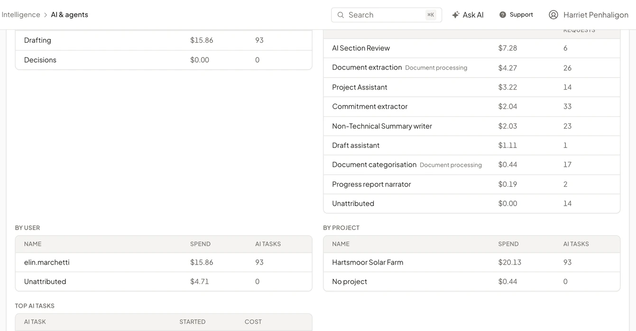Click the Unattributed agent row showing $0.00
Viewport: 636px width, 331px height.
(471, 203)
